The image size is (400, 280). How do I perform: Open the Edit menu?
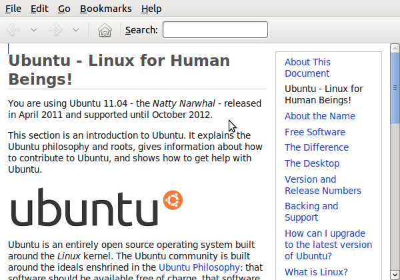tap(39, 9)
